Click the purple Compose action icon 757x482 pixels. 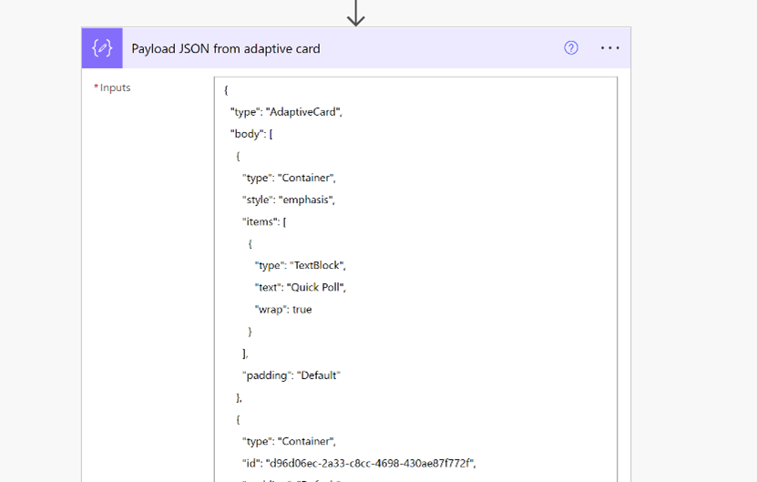(102, 48)
